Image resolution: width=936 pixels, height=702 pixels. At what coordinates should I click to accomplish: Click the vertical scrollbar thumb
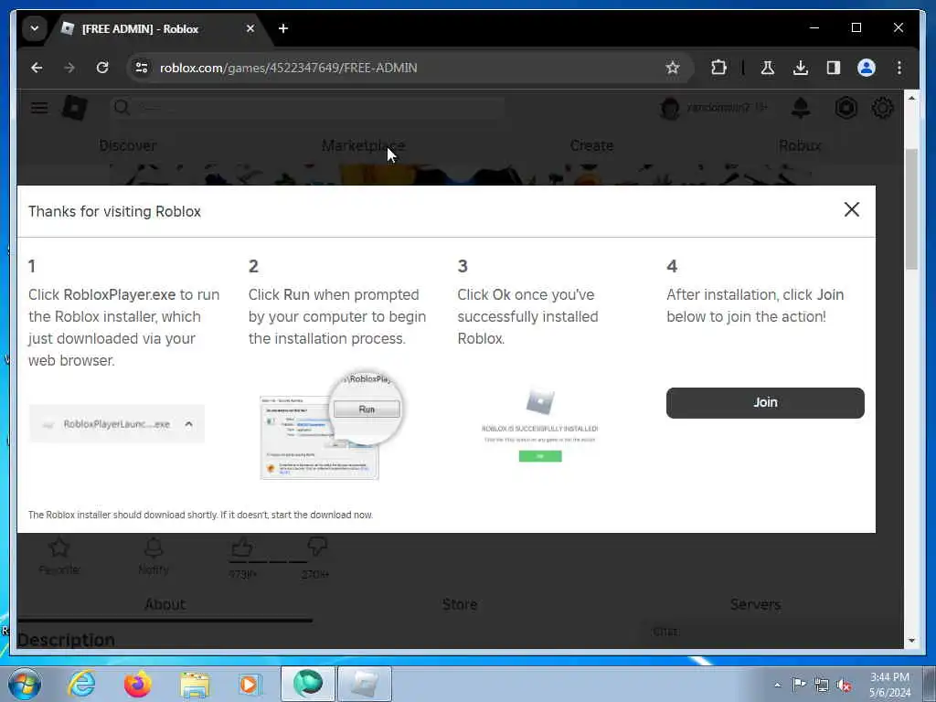[x=911, y=209]
